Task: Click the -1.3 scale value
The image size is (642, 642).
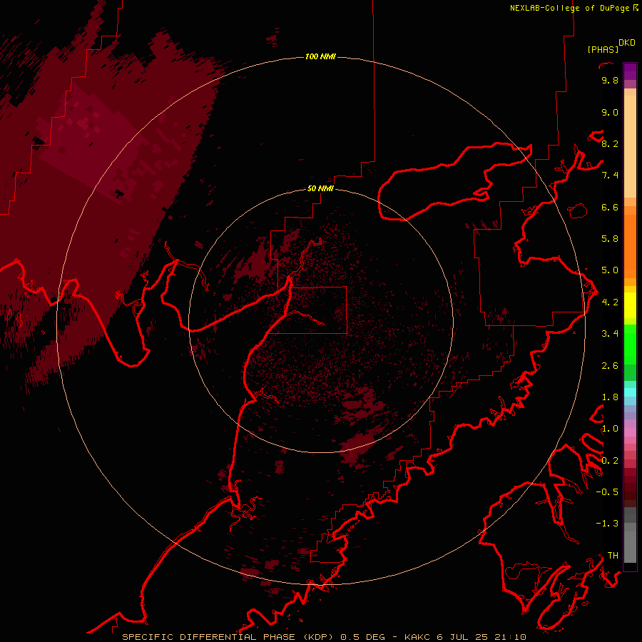Action: 607,524
